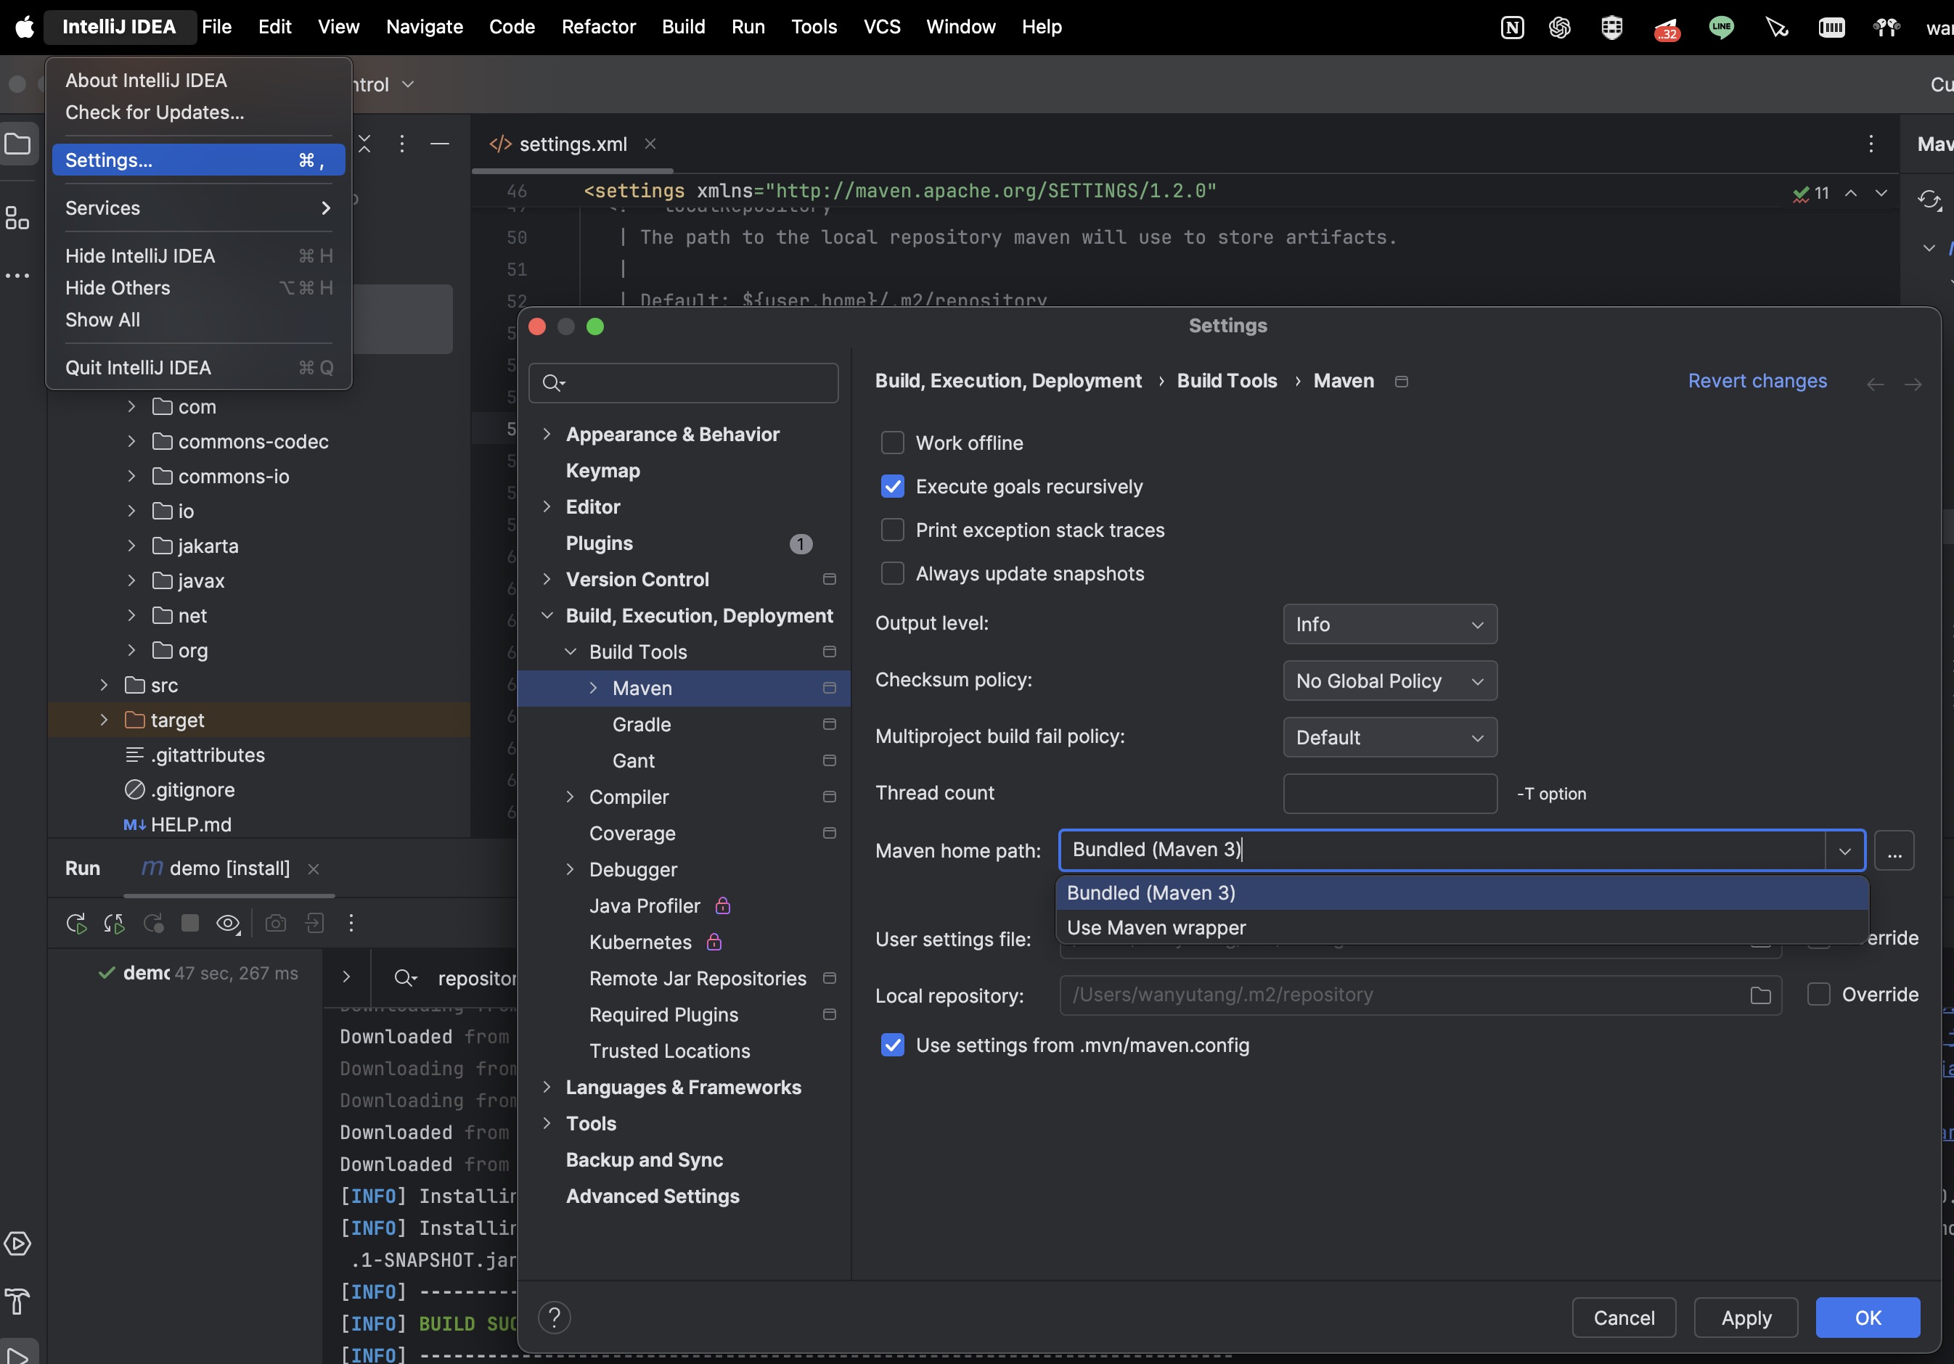1954x1364 pixels.
Task: Click Maven home path dropdown arrow
Action: click(1845, 851)
